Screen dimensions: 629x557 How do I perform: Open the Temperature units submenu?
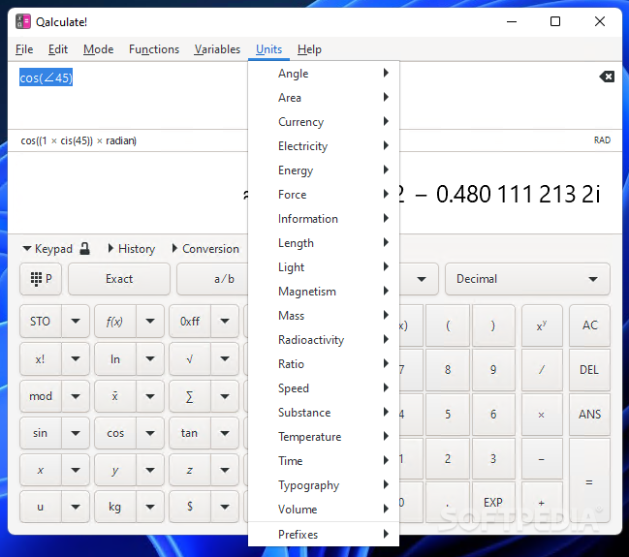click(324, 437)
